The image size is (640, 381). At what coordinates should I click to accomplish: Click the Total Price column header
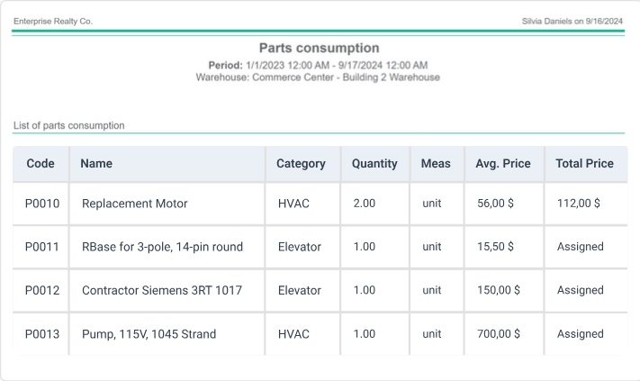click(x=584, y=164)
